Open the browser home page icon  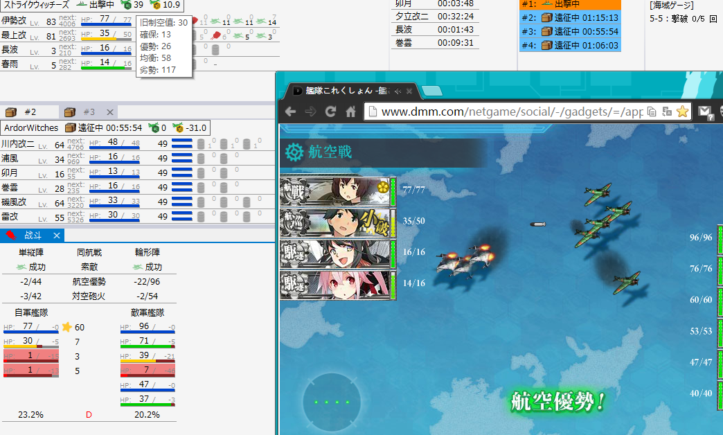point(350,112)
